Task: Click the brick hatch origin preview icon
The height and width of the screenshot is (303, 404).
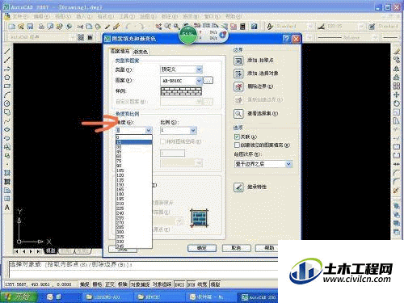Action: click(200, 218)
